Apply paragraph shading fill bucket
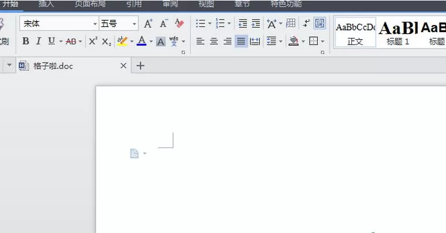The image size is (446, 233). pyautogui.click(x=293, y=41)
